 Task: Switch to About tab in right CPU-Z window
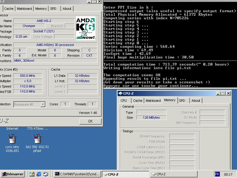tap(196, 101)
